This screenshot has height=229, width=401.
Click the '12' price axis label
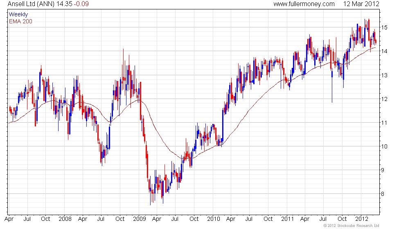coord(384,99)
